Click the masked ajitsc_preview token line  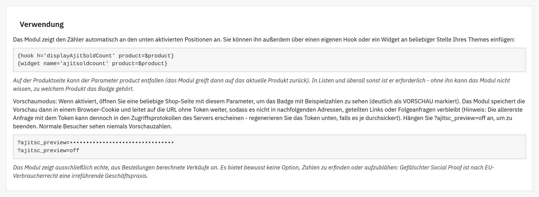(x=96, y=143)
